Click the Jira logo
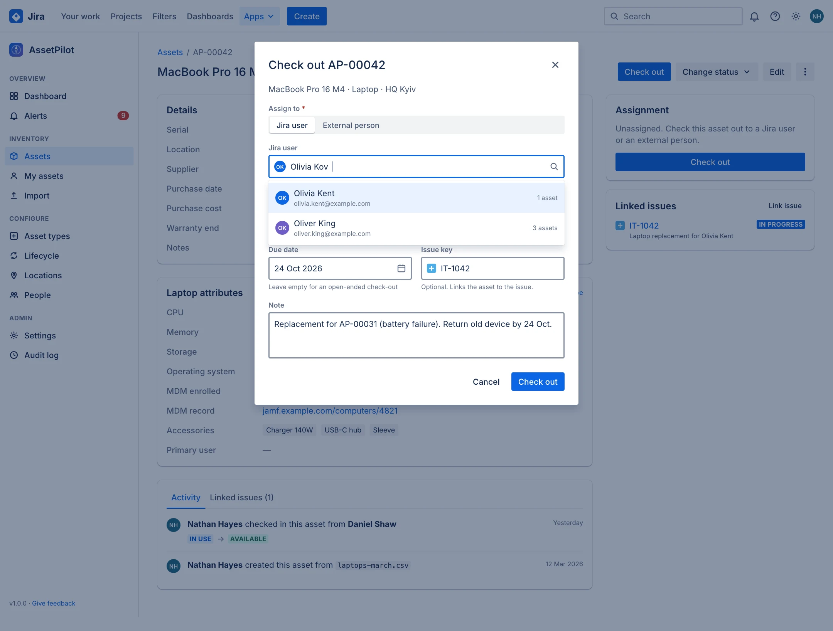 click(x=27, y=16)
